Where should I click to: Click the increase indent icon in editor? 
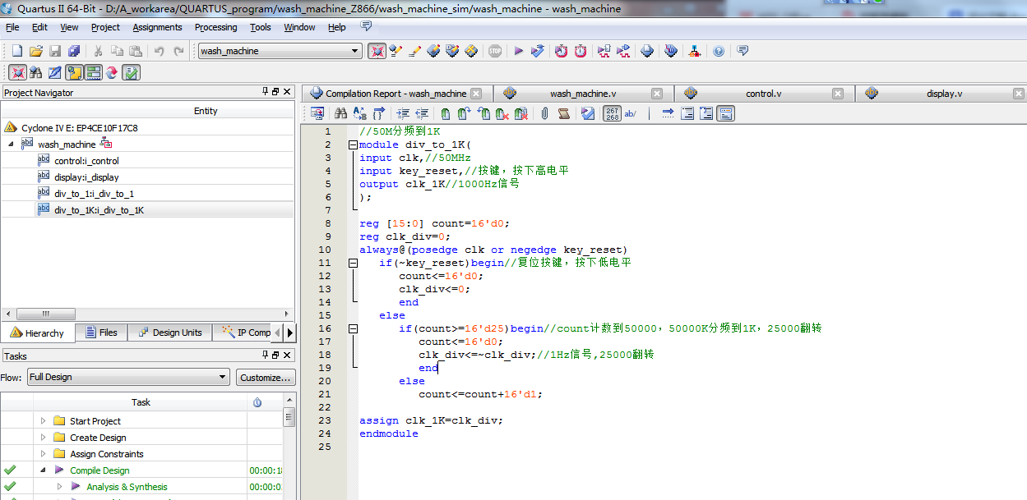tap(403, 114)
